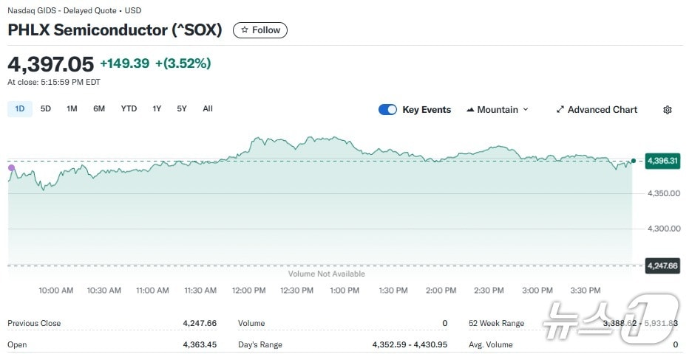This screenshot has width=689, height=354.
Task: Click the 4,396.31 current price label
Action: pos(662,161)
